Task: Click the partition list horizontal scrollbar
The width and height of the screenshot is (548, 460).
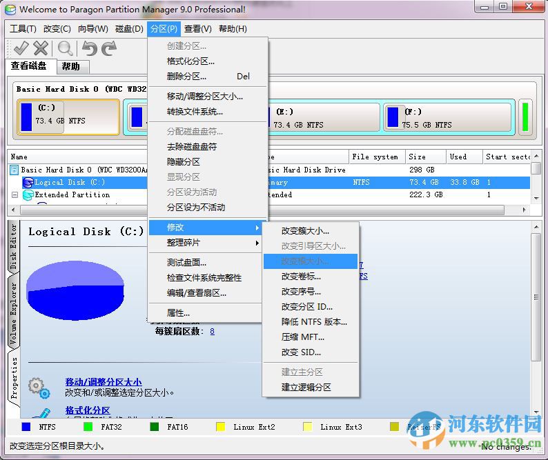Action: 268,210
